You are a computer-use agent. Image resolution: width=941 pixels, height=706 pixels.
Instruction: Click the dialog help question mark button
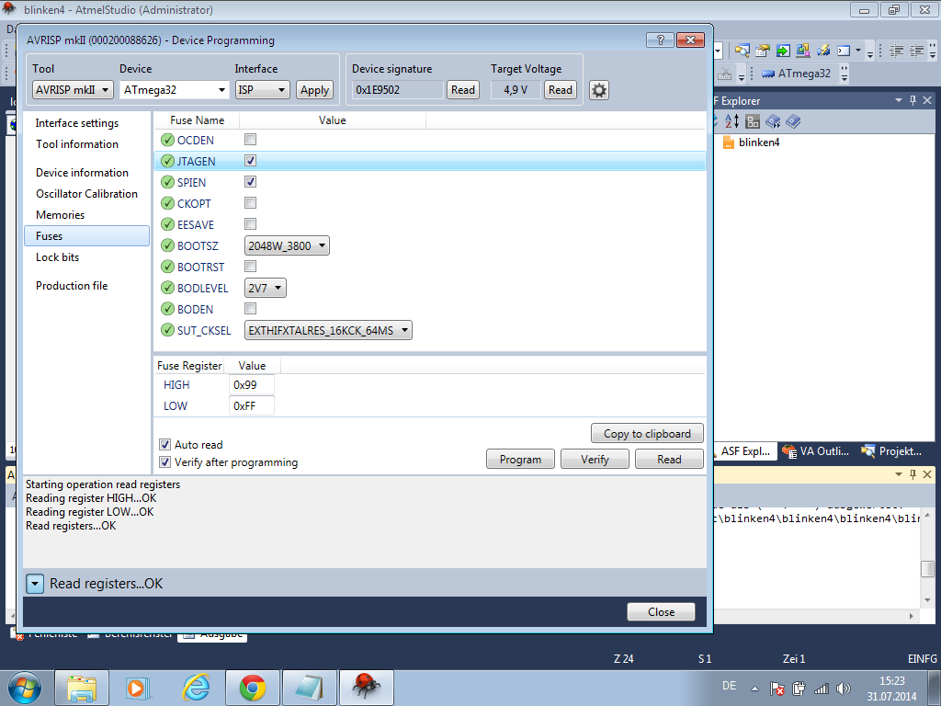660,40
